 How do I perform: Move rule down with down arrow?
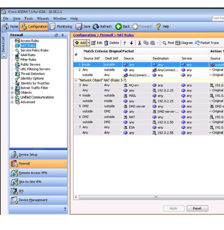pos(131,43)
